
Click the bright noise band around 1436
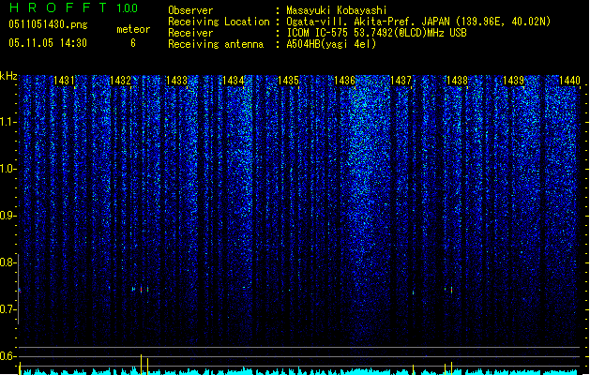367,207
